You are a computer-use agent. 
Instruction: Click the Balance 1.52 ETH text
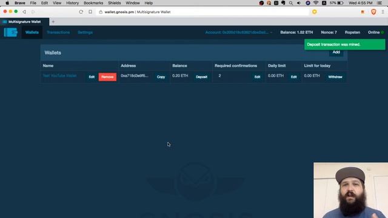(x=296, y=32)
